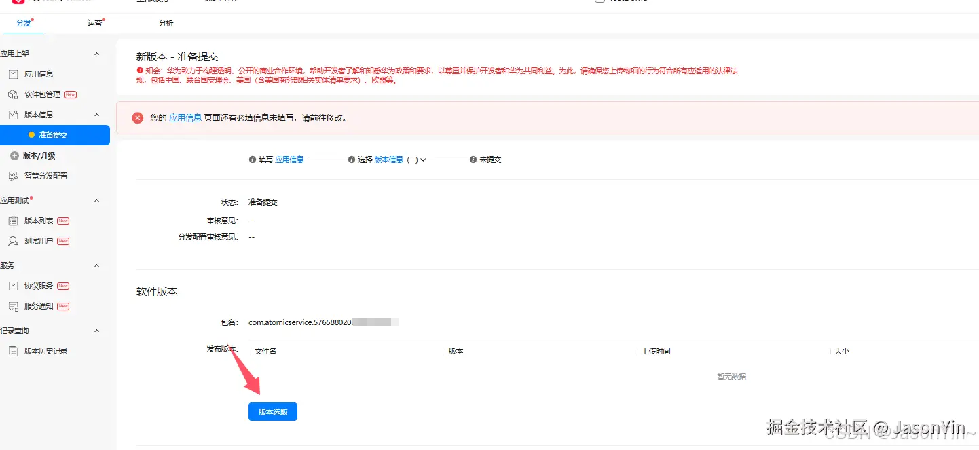979x450 pixels.
Task: Follow 版本信息 link in the progress steps
Action: pyautogui.click(x=389, y=160)
